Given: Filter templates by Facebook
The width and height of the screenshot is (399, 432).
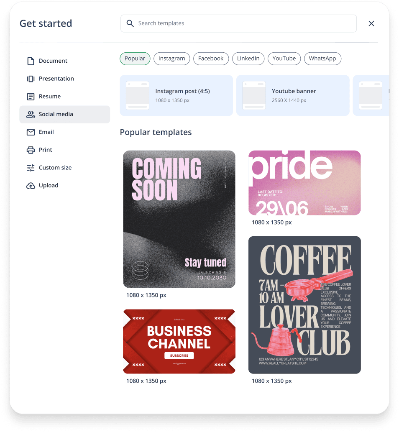Looking at the screenshot, I should [211, 59].
